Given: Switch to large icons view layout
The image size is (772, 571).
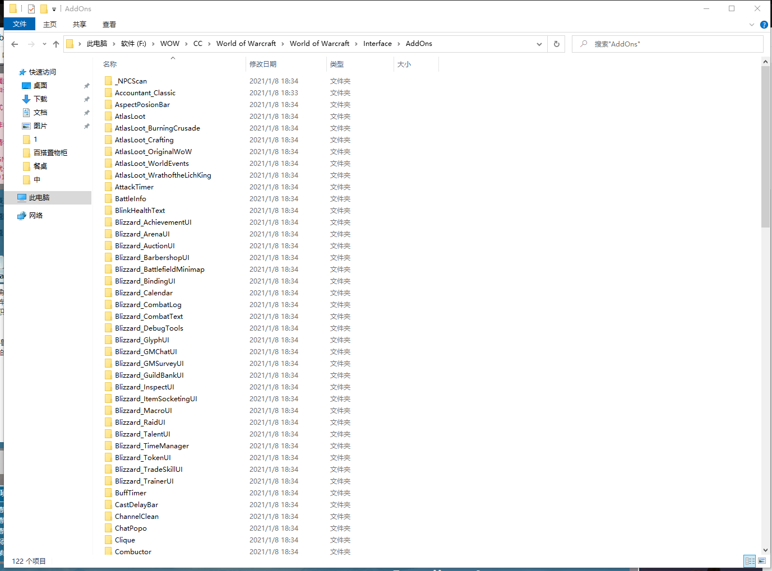Looking at the screenshot, I should (x=762, y=560).
